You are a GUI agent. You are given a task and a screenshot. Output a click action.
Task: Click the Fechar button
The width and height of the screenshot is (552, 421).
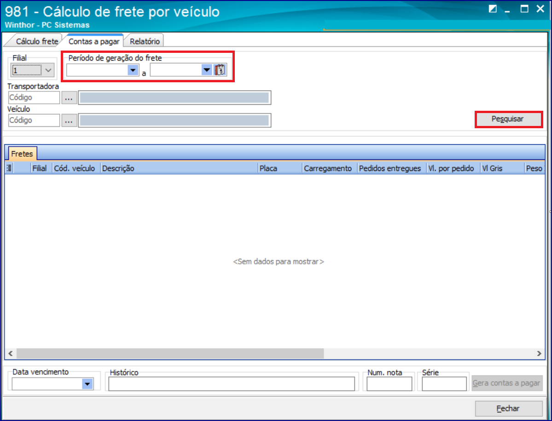508,408
